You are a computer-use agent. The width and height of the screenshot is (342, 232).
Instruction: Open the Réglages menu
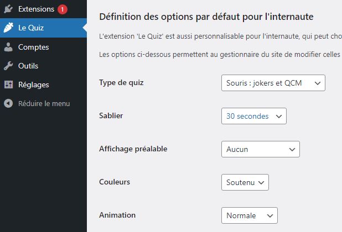click(x=33, y=85)
